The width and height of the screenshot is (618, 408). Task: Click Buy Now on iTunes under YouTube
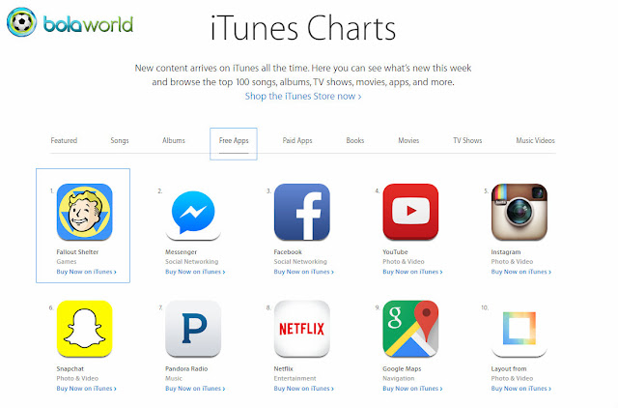pos(412,272)
